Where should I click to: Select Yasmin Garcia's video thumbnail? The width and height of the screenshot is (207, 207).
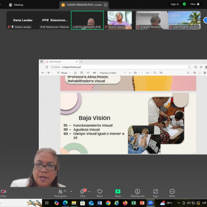tap(120, 20)
